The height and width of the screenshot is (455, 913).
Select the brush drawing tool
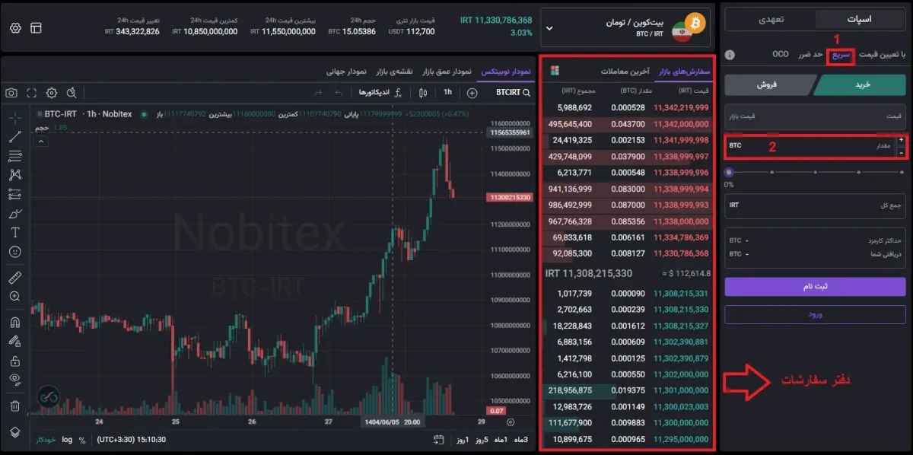[15, 214]
